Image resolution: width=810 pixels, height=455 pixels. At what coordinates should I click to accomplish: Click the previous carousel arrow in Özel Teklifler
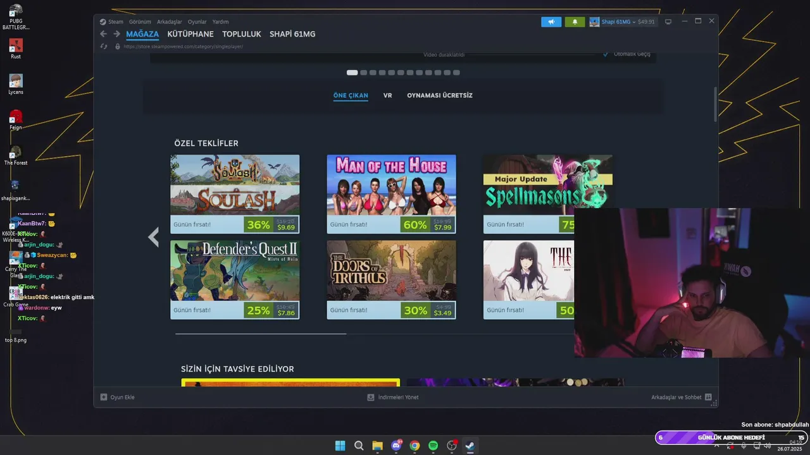[x=153, y=237]
